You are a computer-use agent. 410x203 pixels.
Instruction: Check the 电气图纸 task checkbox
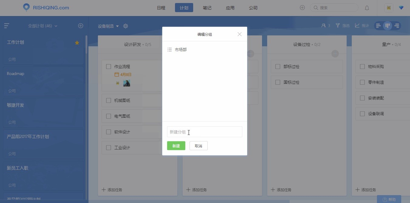pos(109,116)
